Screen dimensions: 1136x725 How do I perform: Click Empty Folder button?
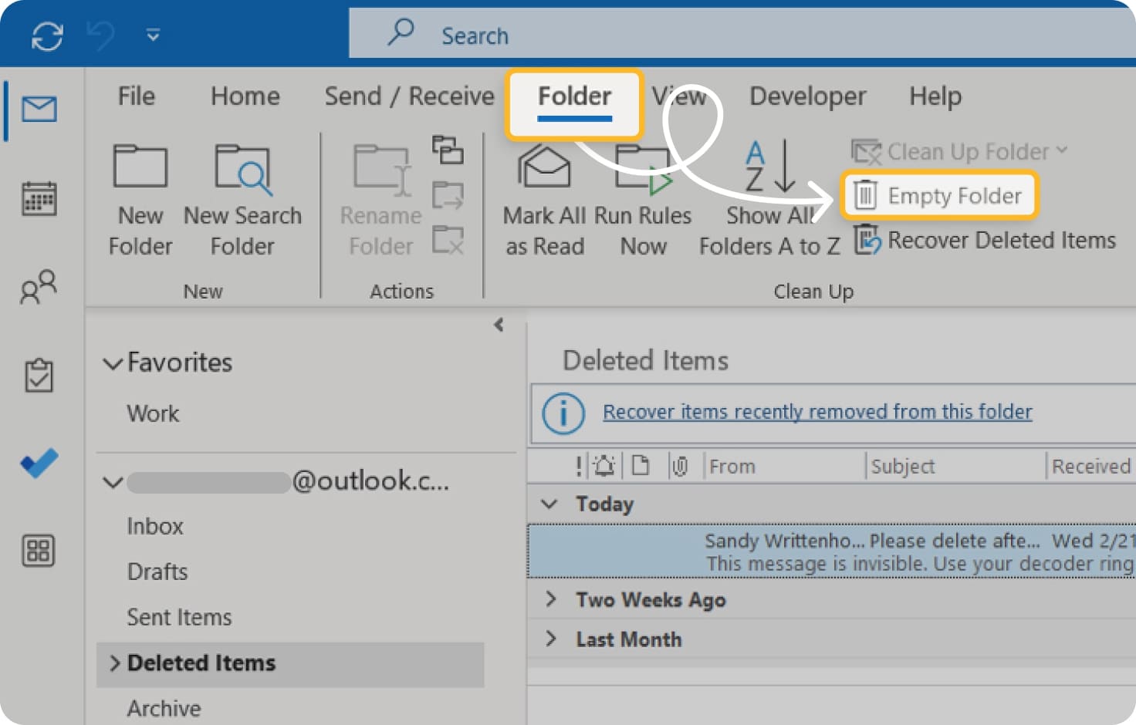(939, 196)
